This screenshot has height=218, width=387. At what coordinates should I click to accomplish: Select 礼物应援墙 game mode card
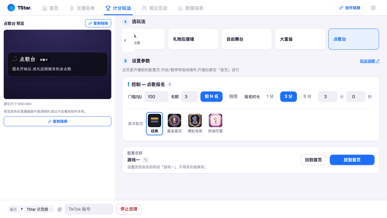193,39
